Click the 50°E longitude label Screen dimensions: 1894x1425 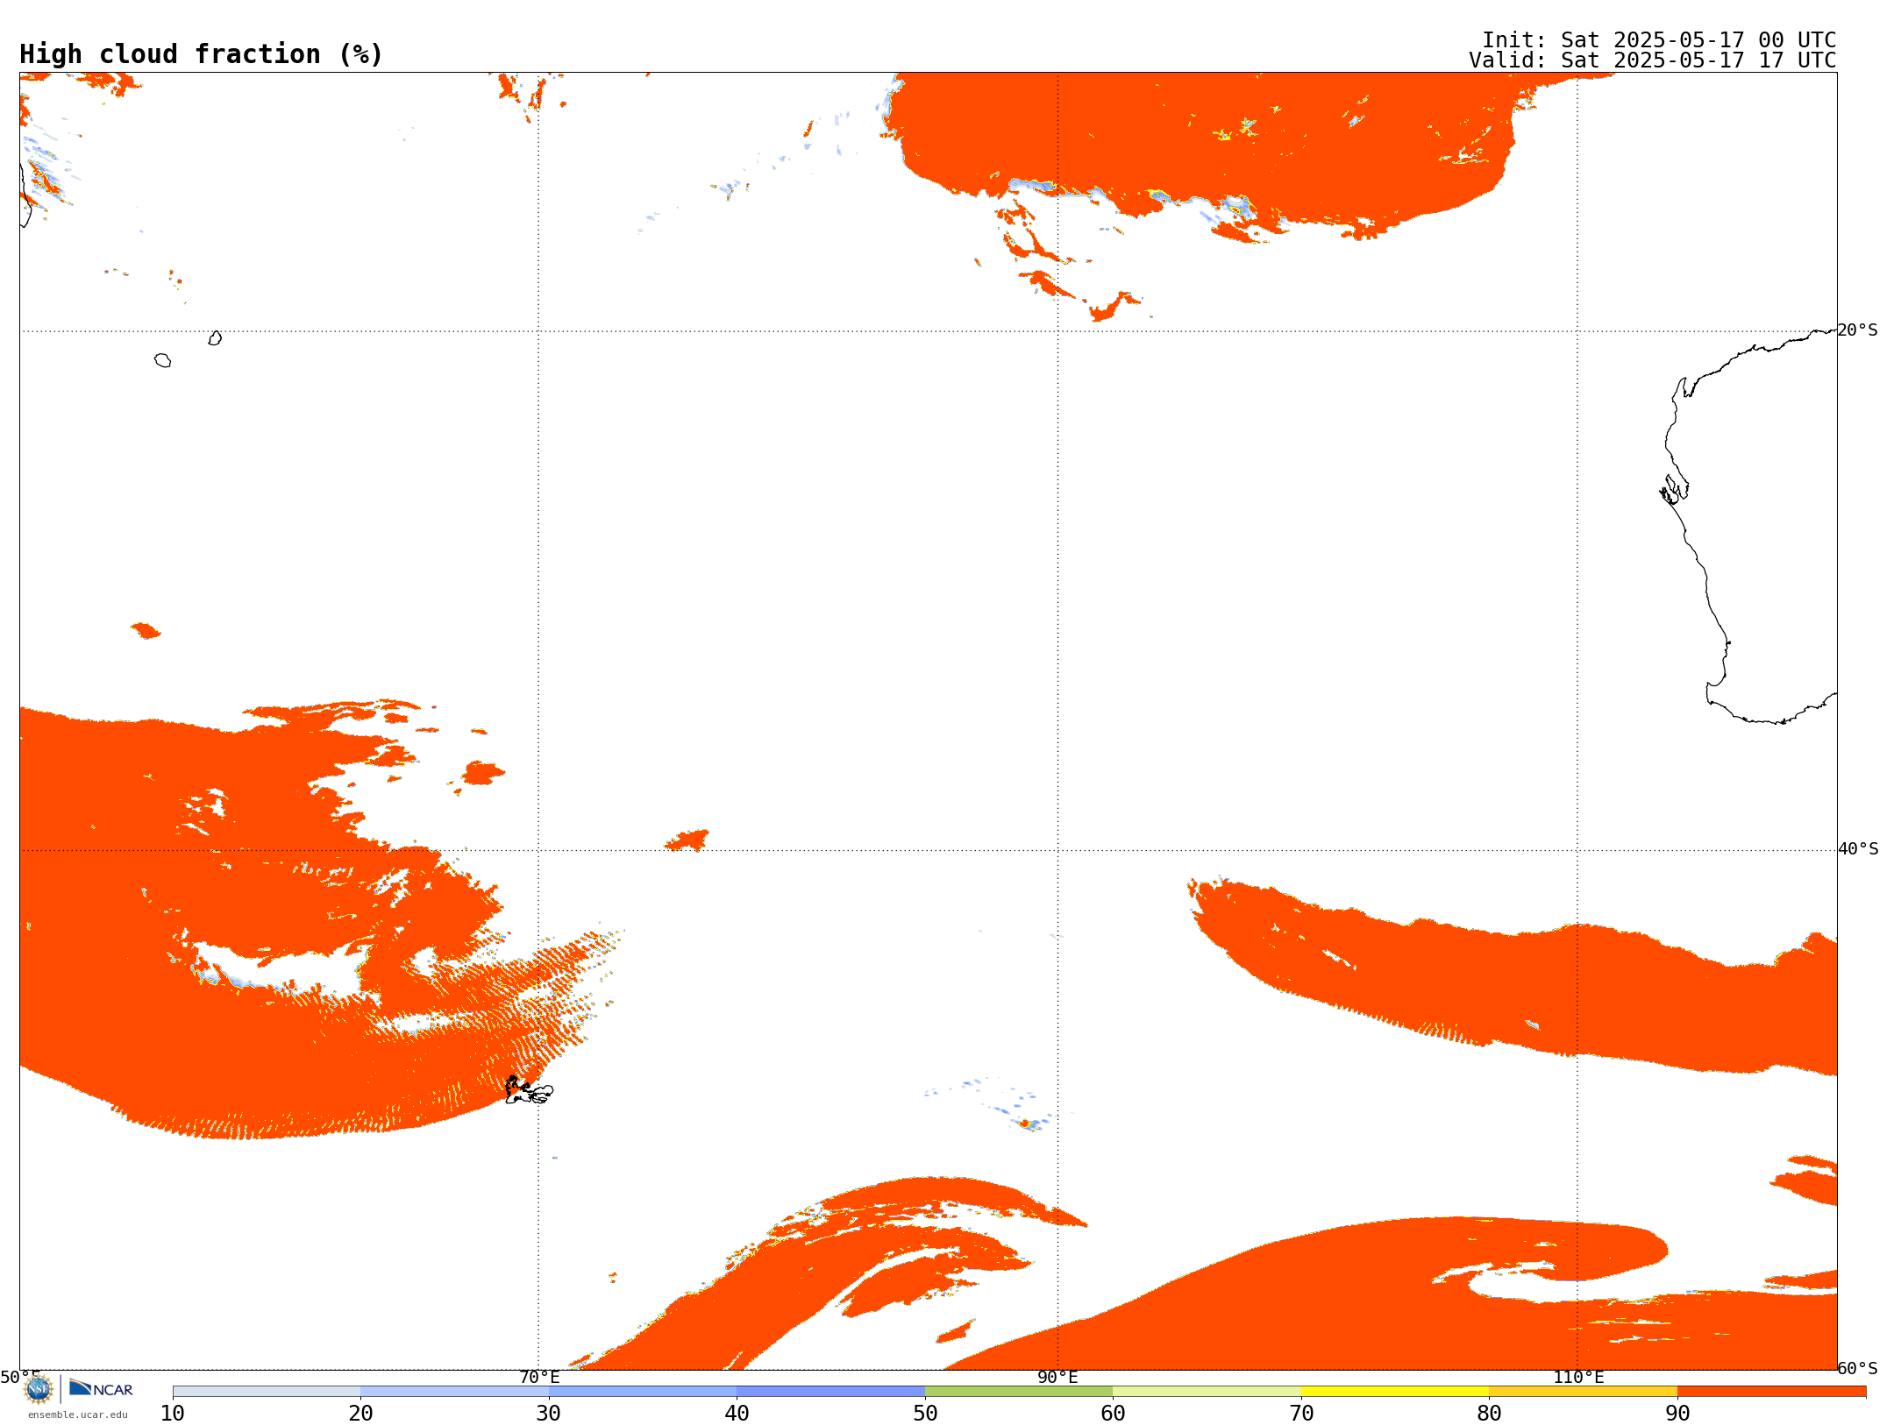(20, 1378)
